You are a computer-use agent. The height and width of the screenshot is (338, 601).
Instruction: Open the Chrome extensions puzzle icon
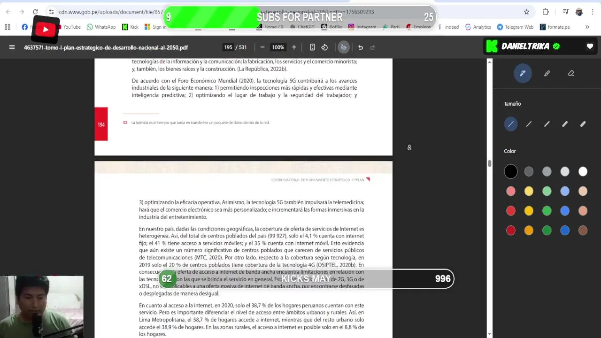tap(546, 12)
